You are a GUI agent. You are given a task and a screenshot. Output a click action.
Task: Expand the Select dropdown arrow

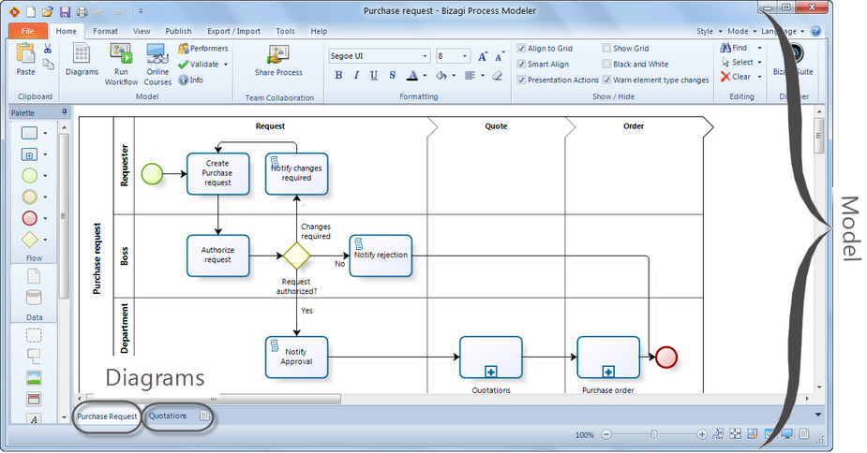point(760,63)
